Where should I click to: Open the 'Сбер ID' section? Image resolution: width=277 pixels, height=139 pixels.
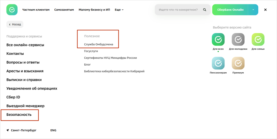[13, 97]
